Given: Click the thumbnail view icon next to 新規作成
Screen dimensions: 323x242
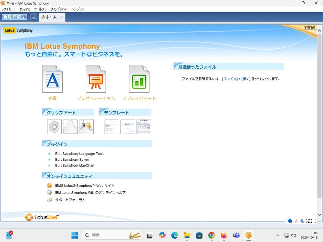Looking at the screenshot, I should pyautogui.click(x=34, y=17).
